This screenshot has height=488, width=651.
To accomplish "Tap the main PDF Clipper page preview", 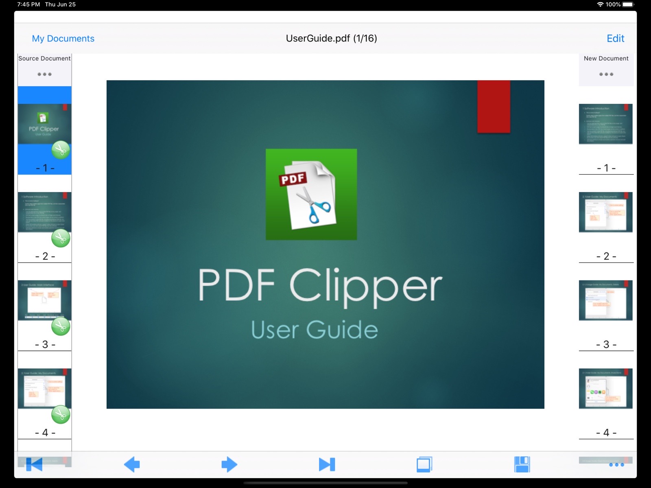I will (x=325, y=244).
